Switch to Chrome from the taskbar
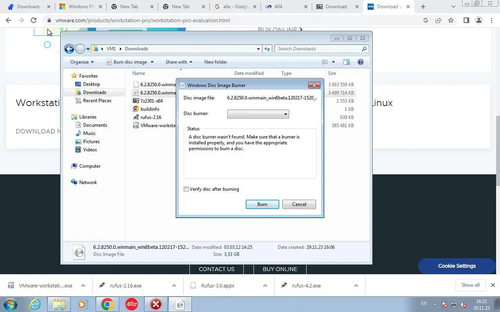500x312 pixels. (x=107, y=305)
